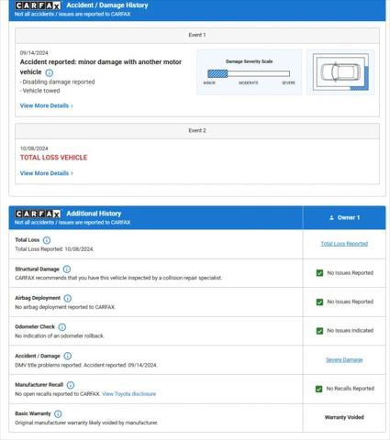This screenshot has width=390, height=440.
Task: Open info icon beside Total Loss
Action: click(x=47, y=240)
